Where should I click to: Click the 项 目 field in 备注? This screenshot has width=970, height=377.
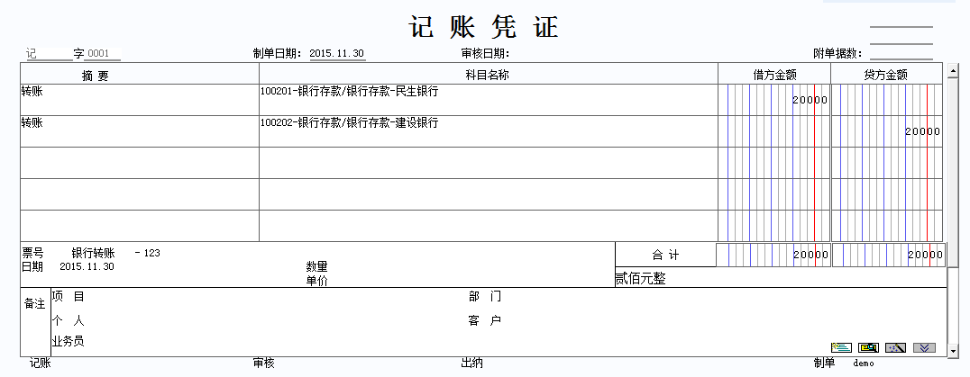pos(68,297)
